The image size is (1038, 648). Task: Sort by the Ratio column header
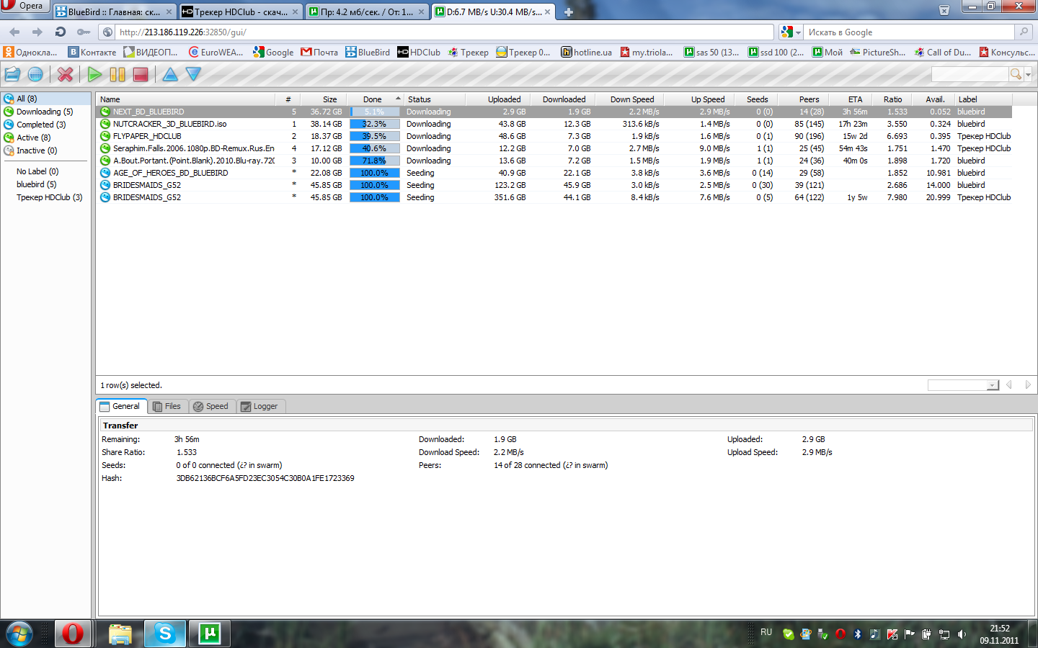tap(893, 99)
